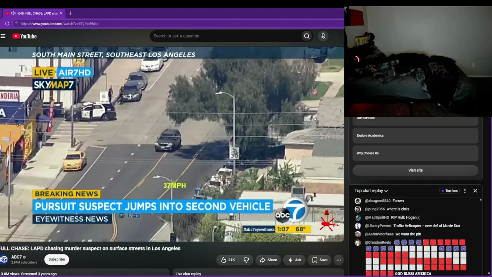Open more actions menu under video
This screenshot has height=277, width=492.
pos(339,260)
